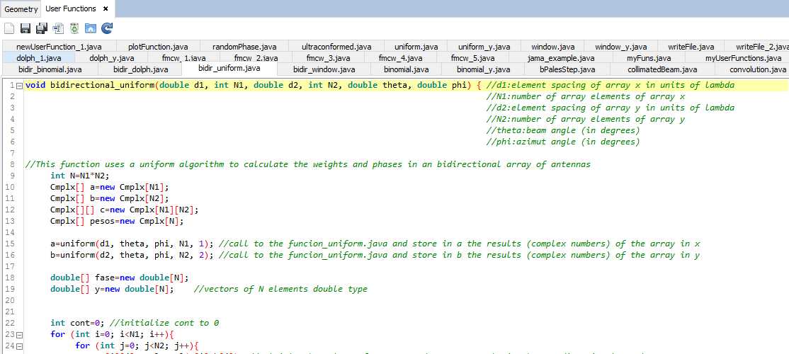Open the bidir_dolph.java file tab
This screenshot has width=789, height=354.
[x=141, y=69]
